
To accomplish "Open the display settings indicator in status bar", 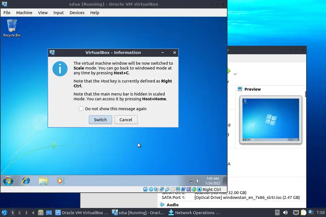I will 178,189.
